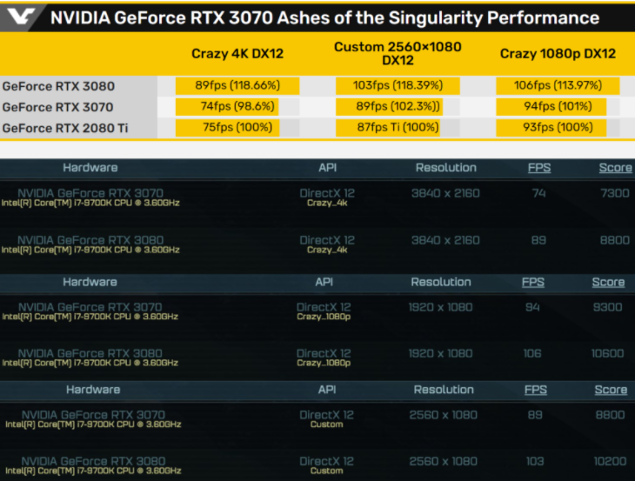Click the Score header above the 2560 x 1080 rows
Viewport: 635px width, 481px height.
tap(611, 390)
